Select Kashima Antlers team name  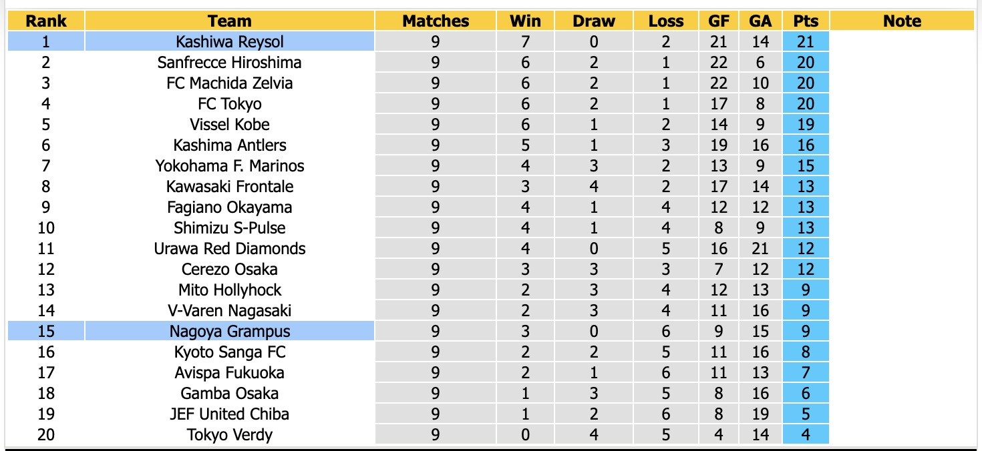(230, 145)
